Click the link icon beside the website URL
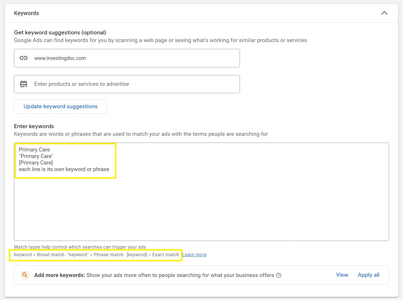The height and width of the screenshot is (300, 403). click(x=24, y=58)
